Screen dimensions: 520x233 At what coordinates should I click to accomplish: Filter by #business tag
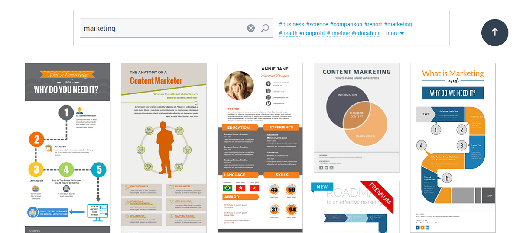pos(292,24)
